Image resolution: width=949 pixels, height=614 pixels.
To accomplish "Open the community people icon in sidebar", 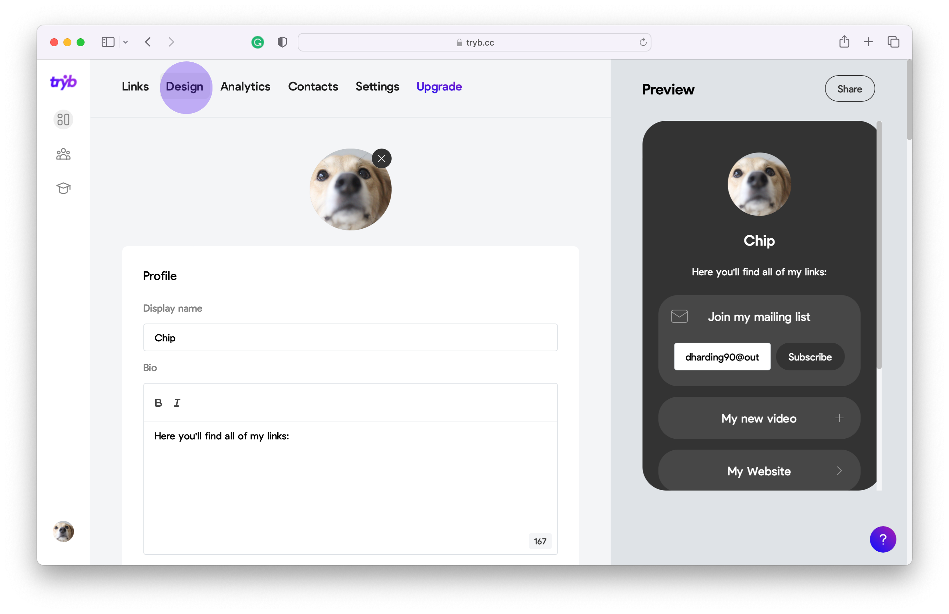I will click(63, 154).
